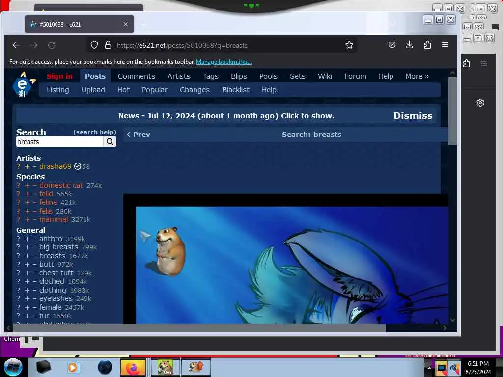
Task: Dismiss the news banner
Action: 413,115
